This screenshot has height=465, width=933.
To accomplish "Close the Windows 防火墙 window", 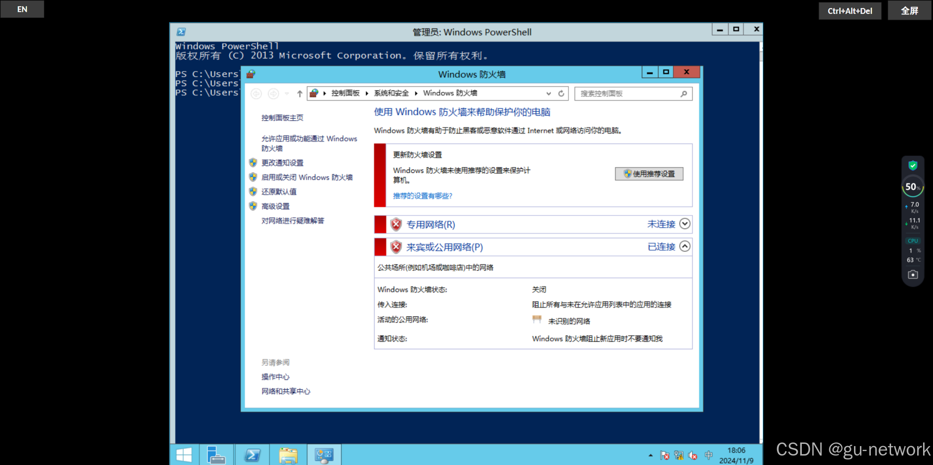I will [x=686, y=72].
